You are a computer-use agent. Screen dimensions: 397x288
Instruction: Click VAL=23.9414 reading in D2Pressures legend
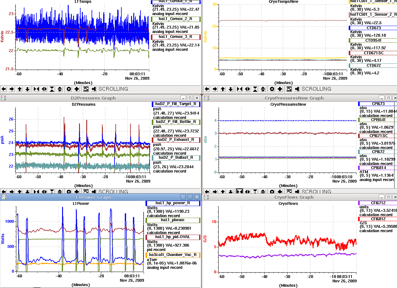tap(187, 113)
